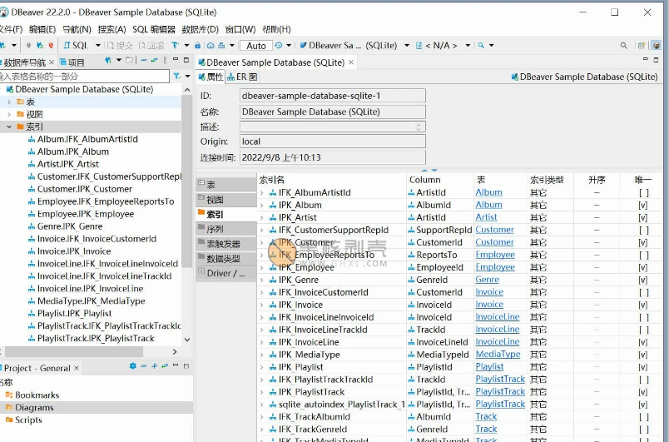This screenshot has height=442, width=669.
Task: Minimize the editor area with top-right minimize icon
Action: point(645,59)
